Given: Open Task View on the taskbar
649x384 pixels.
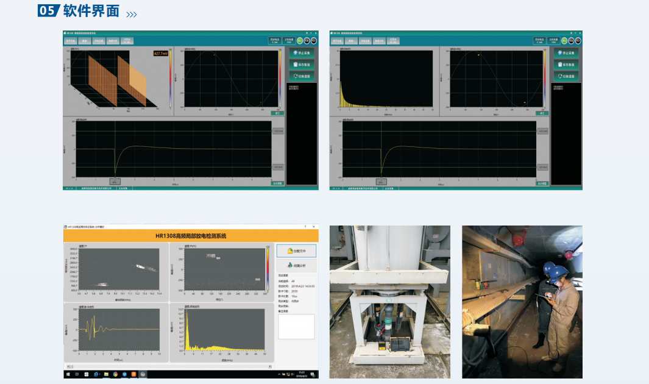Looking at the screenshot, I should click(x=77, y=374).
